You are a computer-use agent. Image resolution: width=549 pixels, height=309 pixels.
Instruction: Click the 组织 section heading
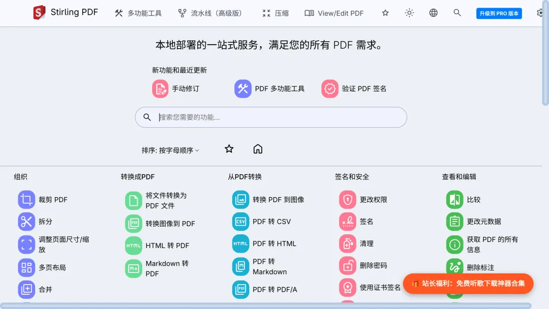pos(21,177)
